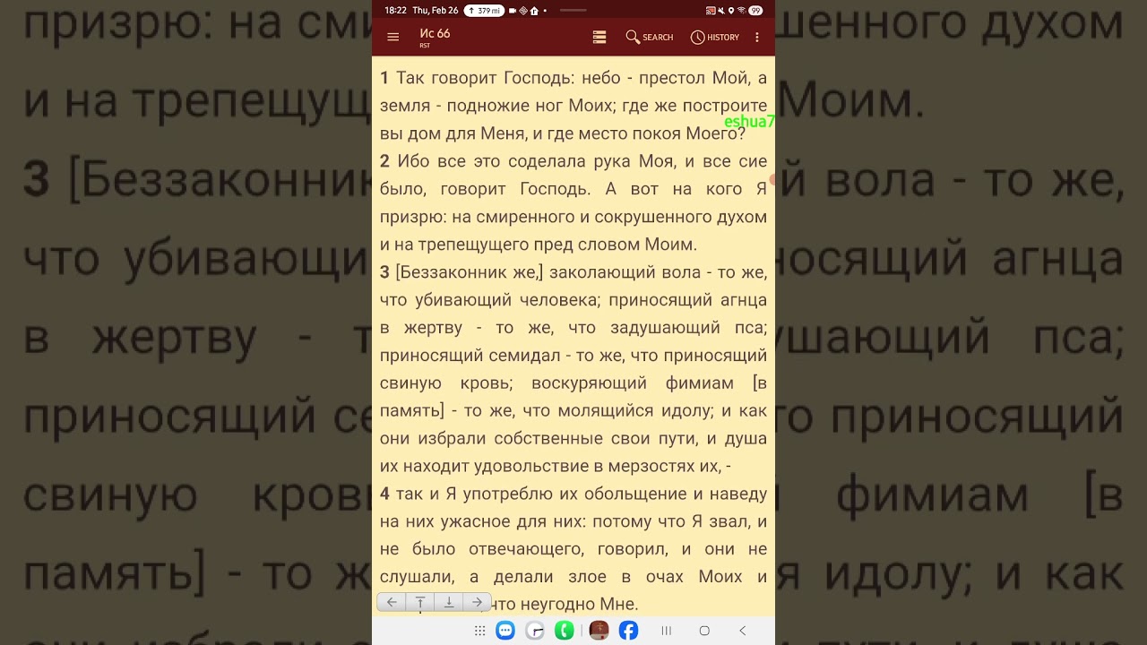This screenshot has width=1147, height=645.
Task: Tap the stacked list layout icon
Action: pos(599,37)
